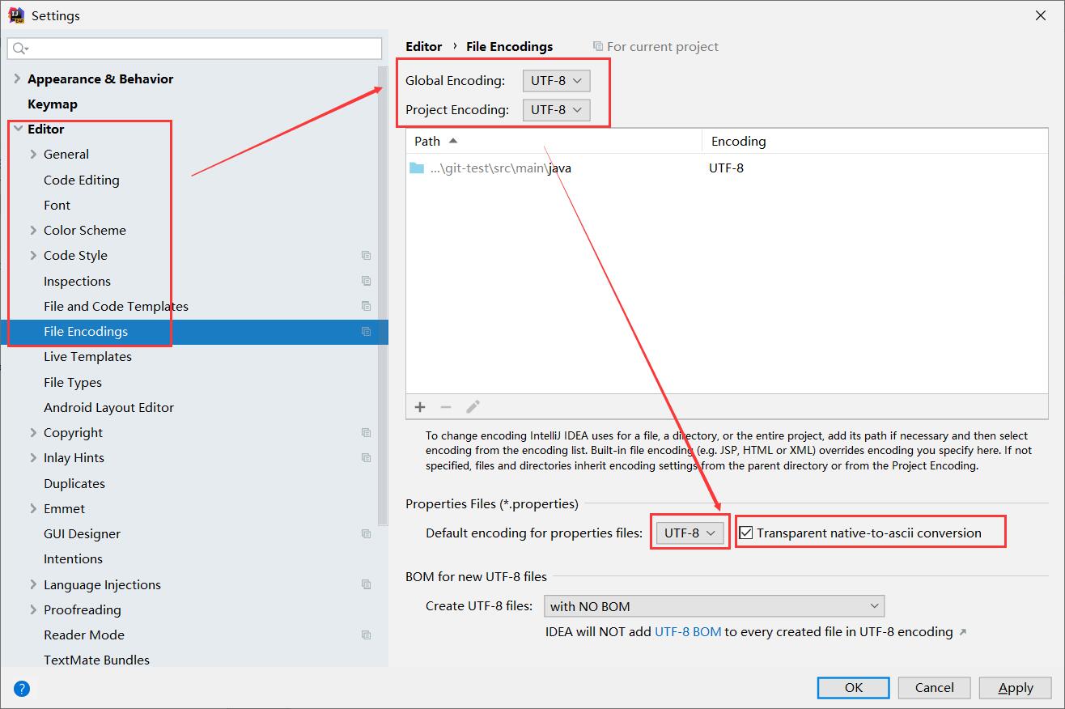
Task: Click the project-level icon beside File Encodings
Action: click(x=367, y=332)
